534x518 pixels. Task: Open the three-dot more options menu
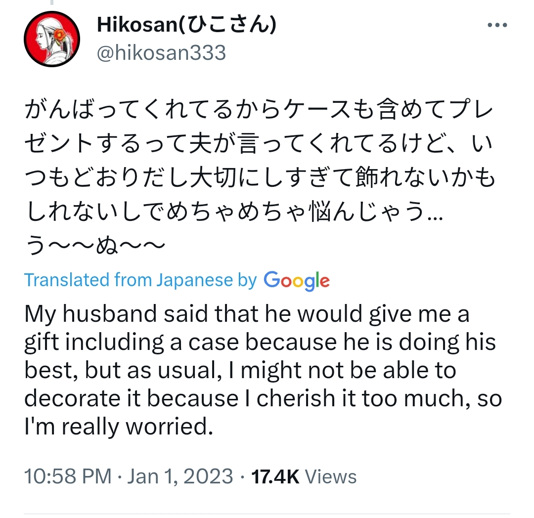coord(497,25)
